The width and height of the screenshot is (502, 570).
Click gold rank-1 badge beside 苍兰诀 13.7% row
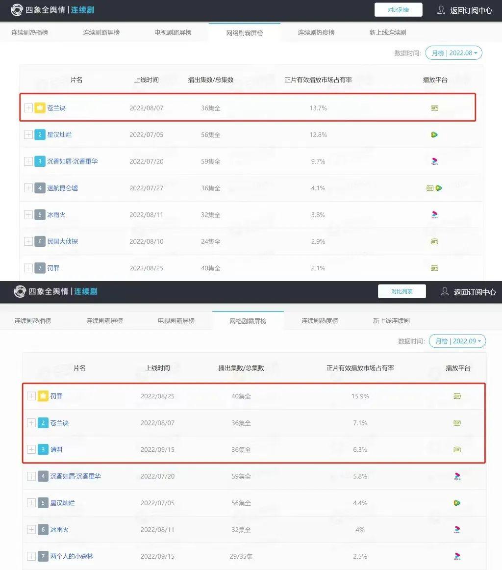(40, 108)
